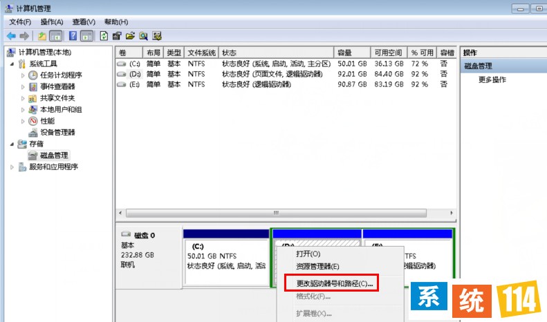
Task: Click the System Tools (系统工具) icon
Action: pyautogui.click(x=22, y=64)
